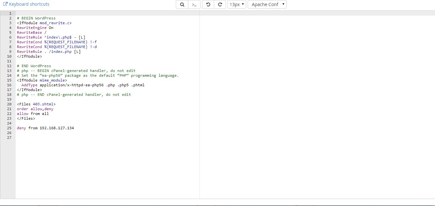Open the Keyboard shortcuts link

(x=29, y=4)
